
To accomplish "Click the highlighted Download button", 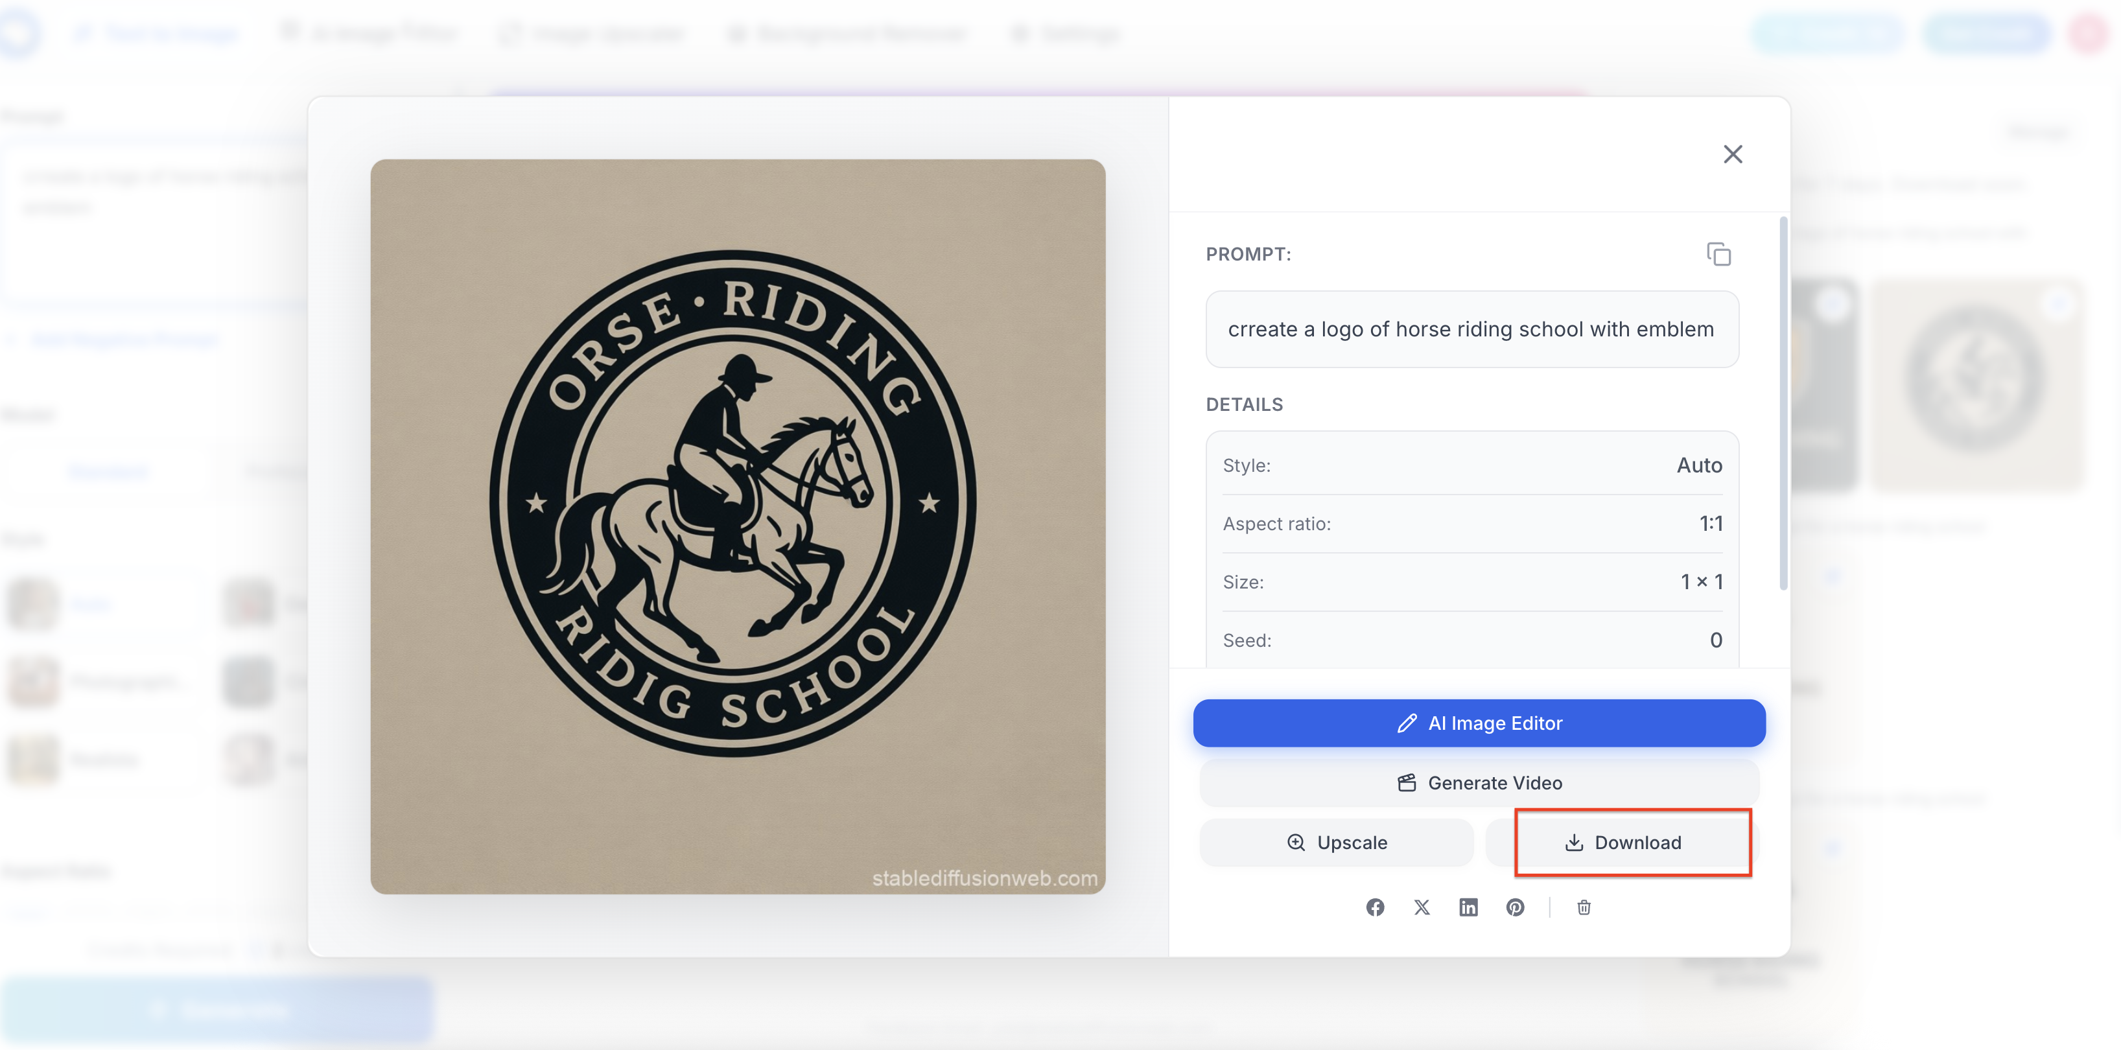I will (1634, 842).
